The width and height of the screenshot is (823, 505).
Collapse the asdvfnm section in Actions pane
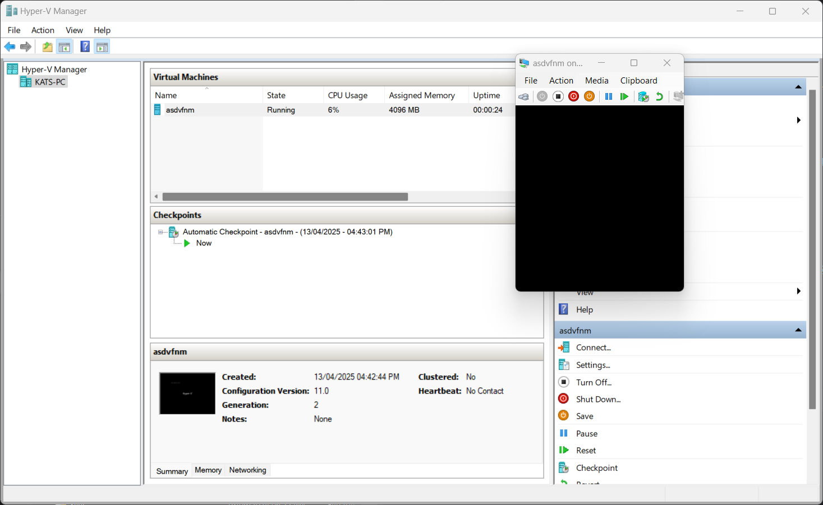point(798,330)
